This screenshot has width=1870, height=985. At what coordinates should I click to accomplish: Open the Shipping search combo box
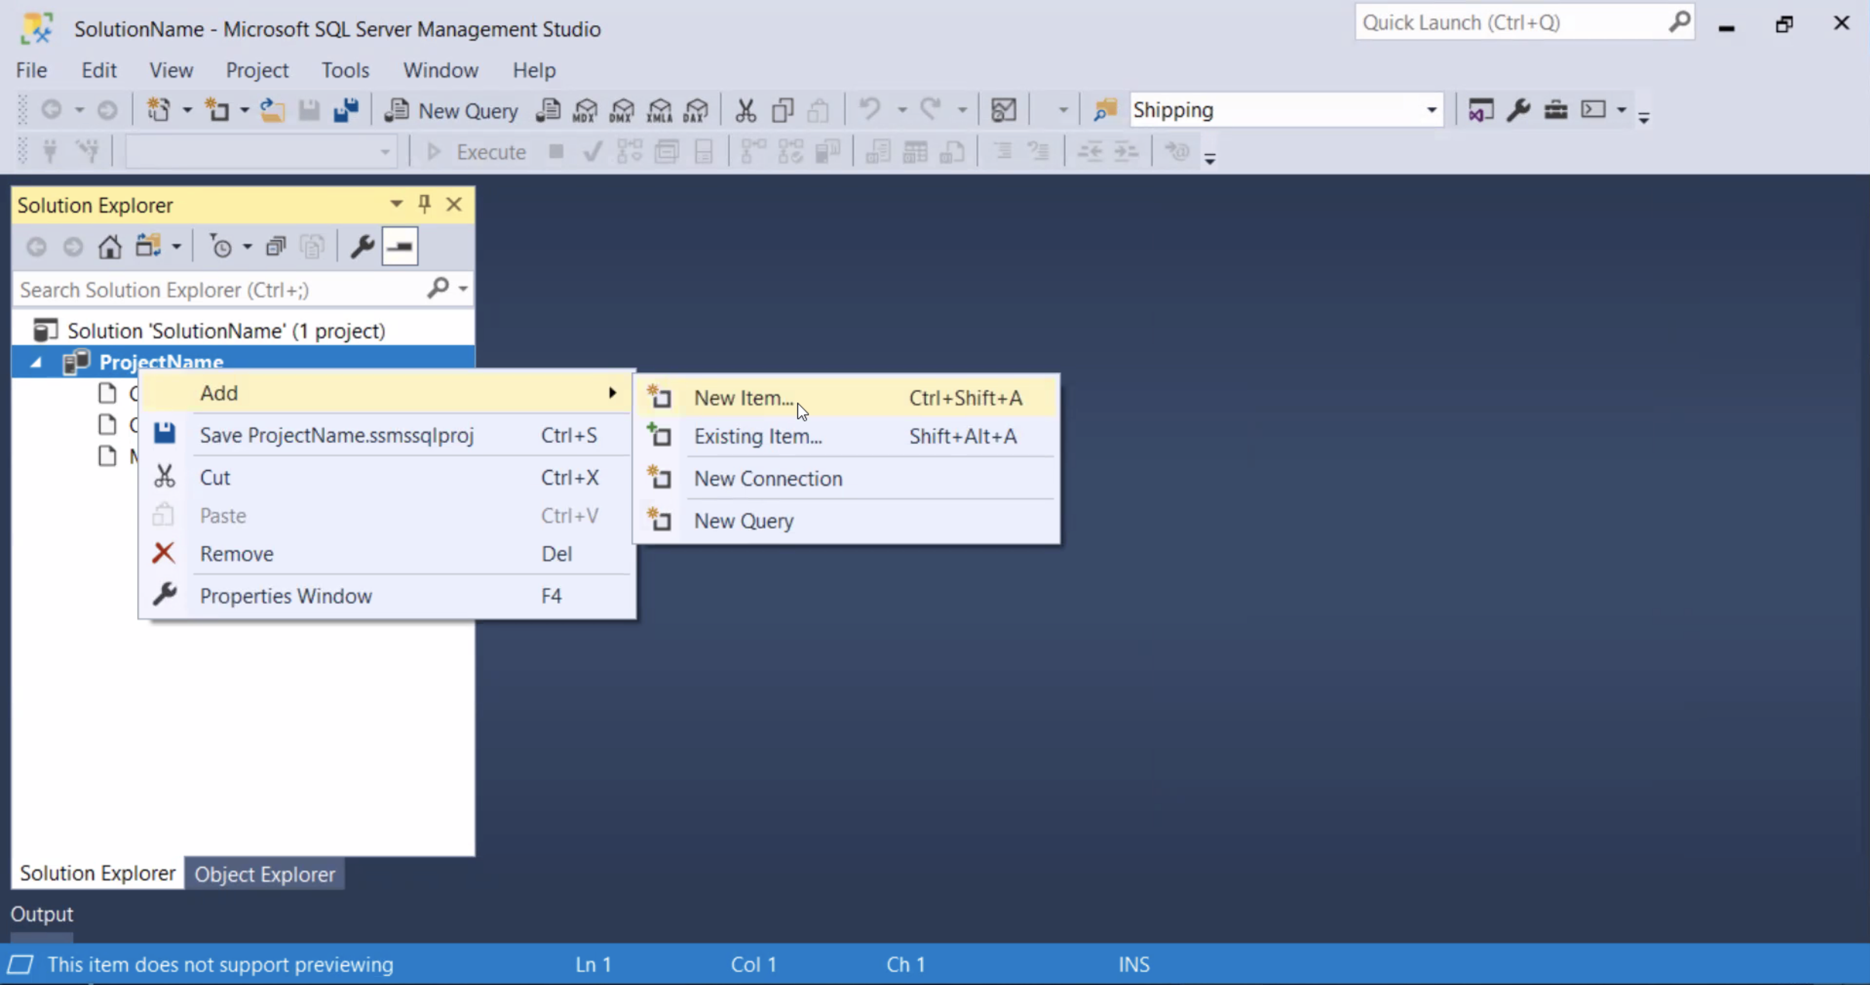(1286, 110)
